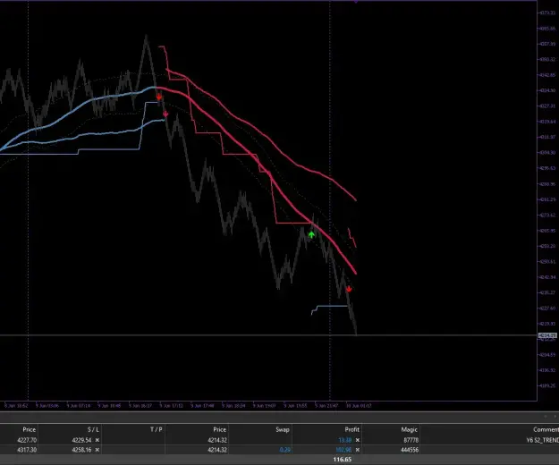Select the red sell arrow above blue step line
The image size is (559, 465).
point(349,289)
